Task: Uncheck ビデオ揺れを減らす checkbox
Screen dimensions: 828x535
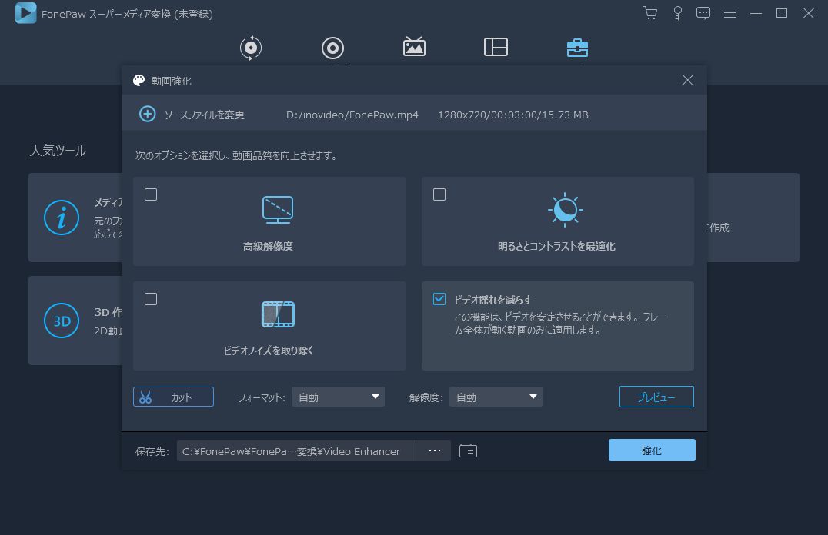Action: click(439, 299)
